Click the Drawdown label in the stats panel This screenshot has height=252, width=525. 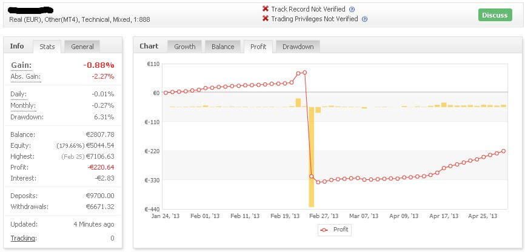click(27, 117)
